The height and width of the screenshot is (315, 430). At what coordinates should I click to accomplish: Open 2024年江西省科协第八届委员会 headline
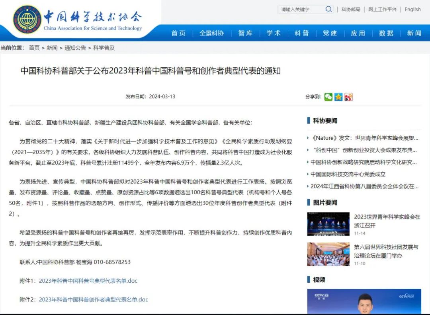(364, 186)
